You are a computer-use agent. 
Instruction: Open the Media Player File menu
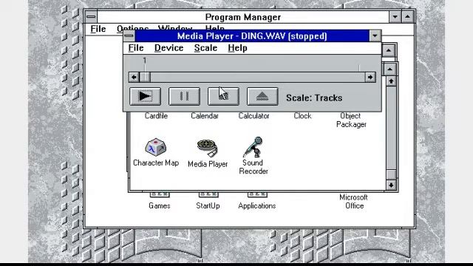tap(136, 48)
